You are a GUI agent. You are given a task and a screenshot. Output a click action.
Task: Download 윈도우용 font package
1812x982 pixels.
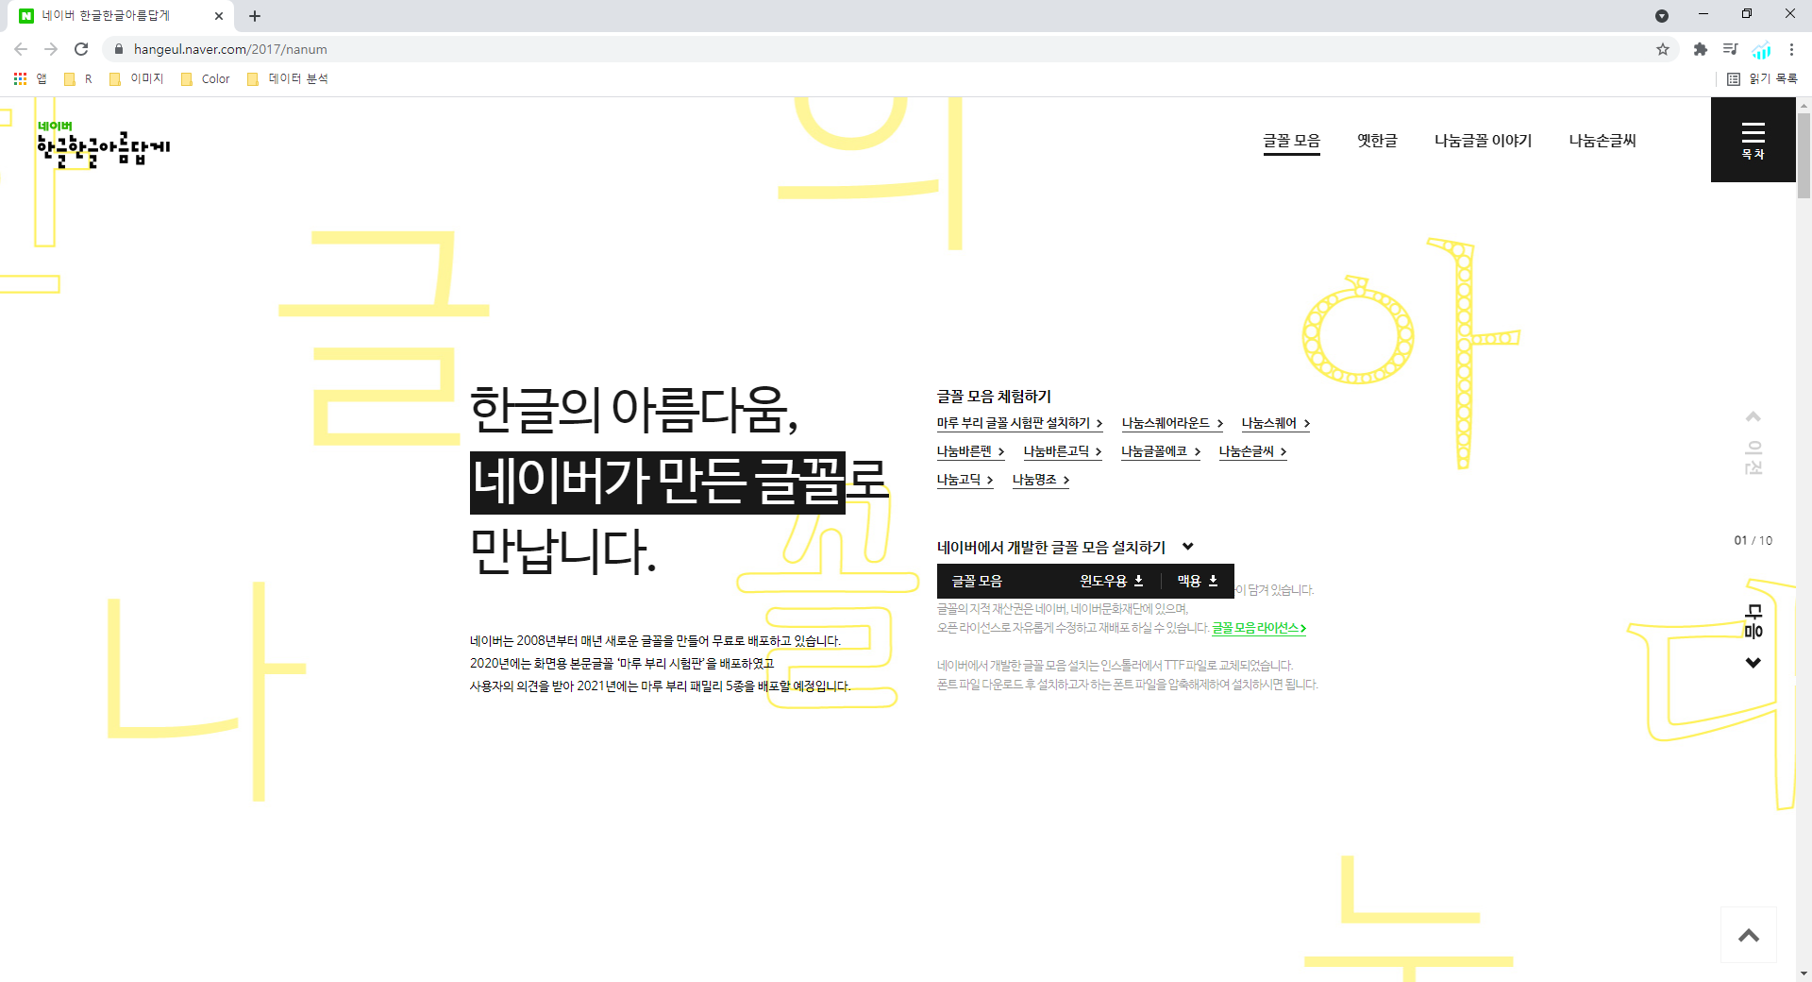click(1112, 581)
